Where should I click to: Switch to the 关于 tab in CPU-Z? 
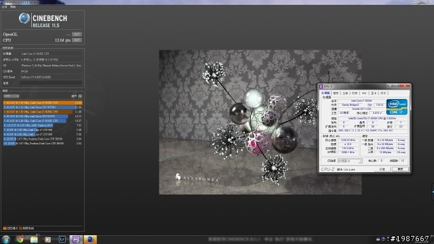click(x=383, y=94)
